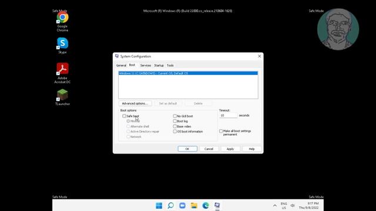Open the Zoom taskbar app

(x=182, y=206)
